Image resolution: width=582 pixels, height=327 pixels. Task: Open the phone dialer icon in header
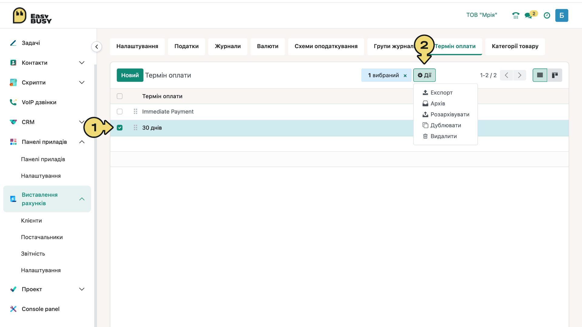coord(516,15)
